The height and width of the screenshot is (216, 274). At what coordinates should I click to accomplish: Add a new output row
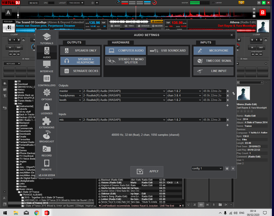click(227, 105)
